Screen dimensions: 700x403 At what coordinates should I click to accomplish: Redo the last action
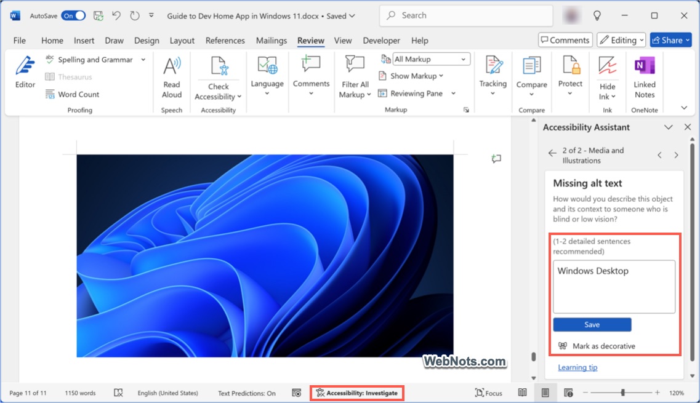(x=134, y=15)
